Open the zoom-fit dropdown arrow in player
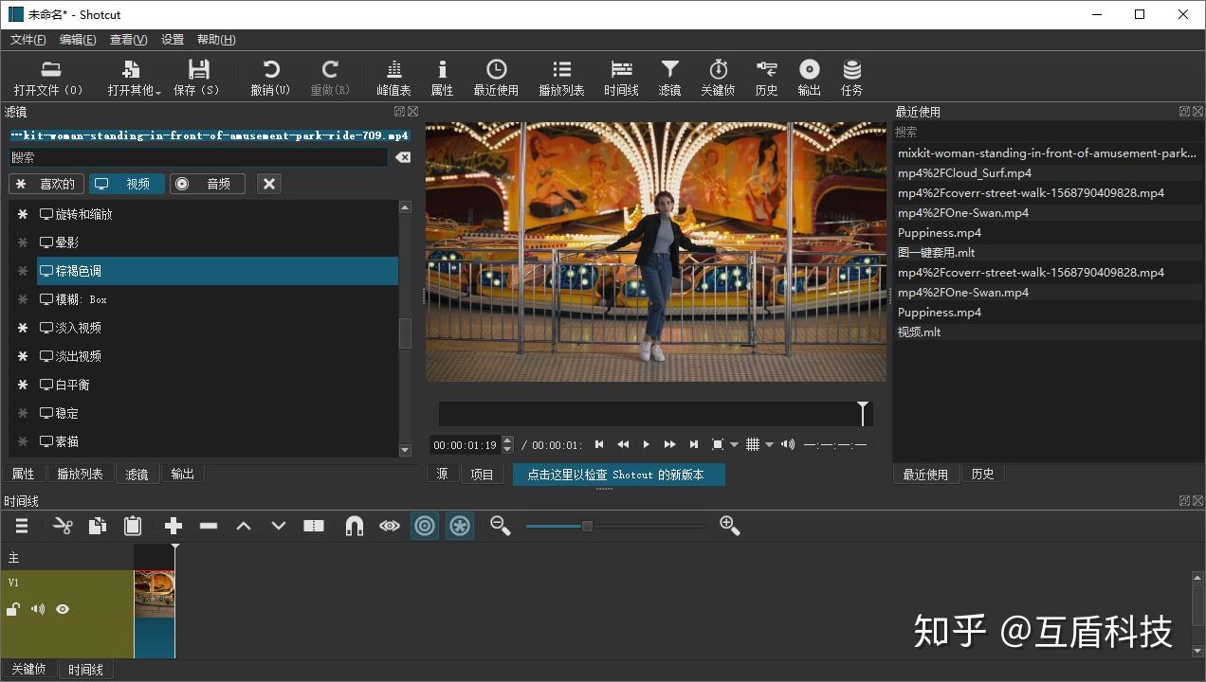1206x682 pixels. (x=734, y=444)
